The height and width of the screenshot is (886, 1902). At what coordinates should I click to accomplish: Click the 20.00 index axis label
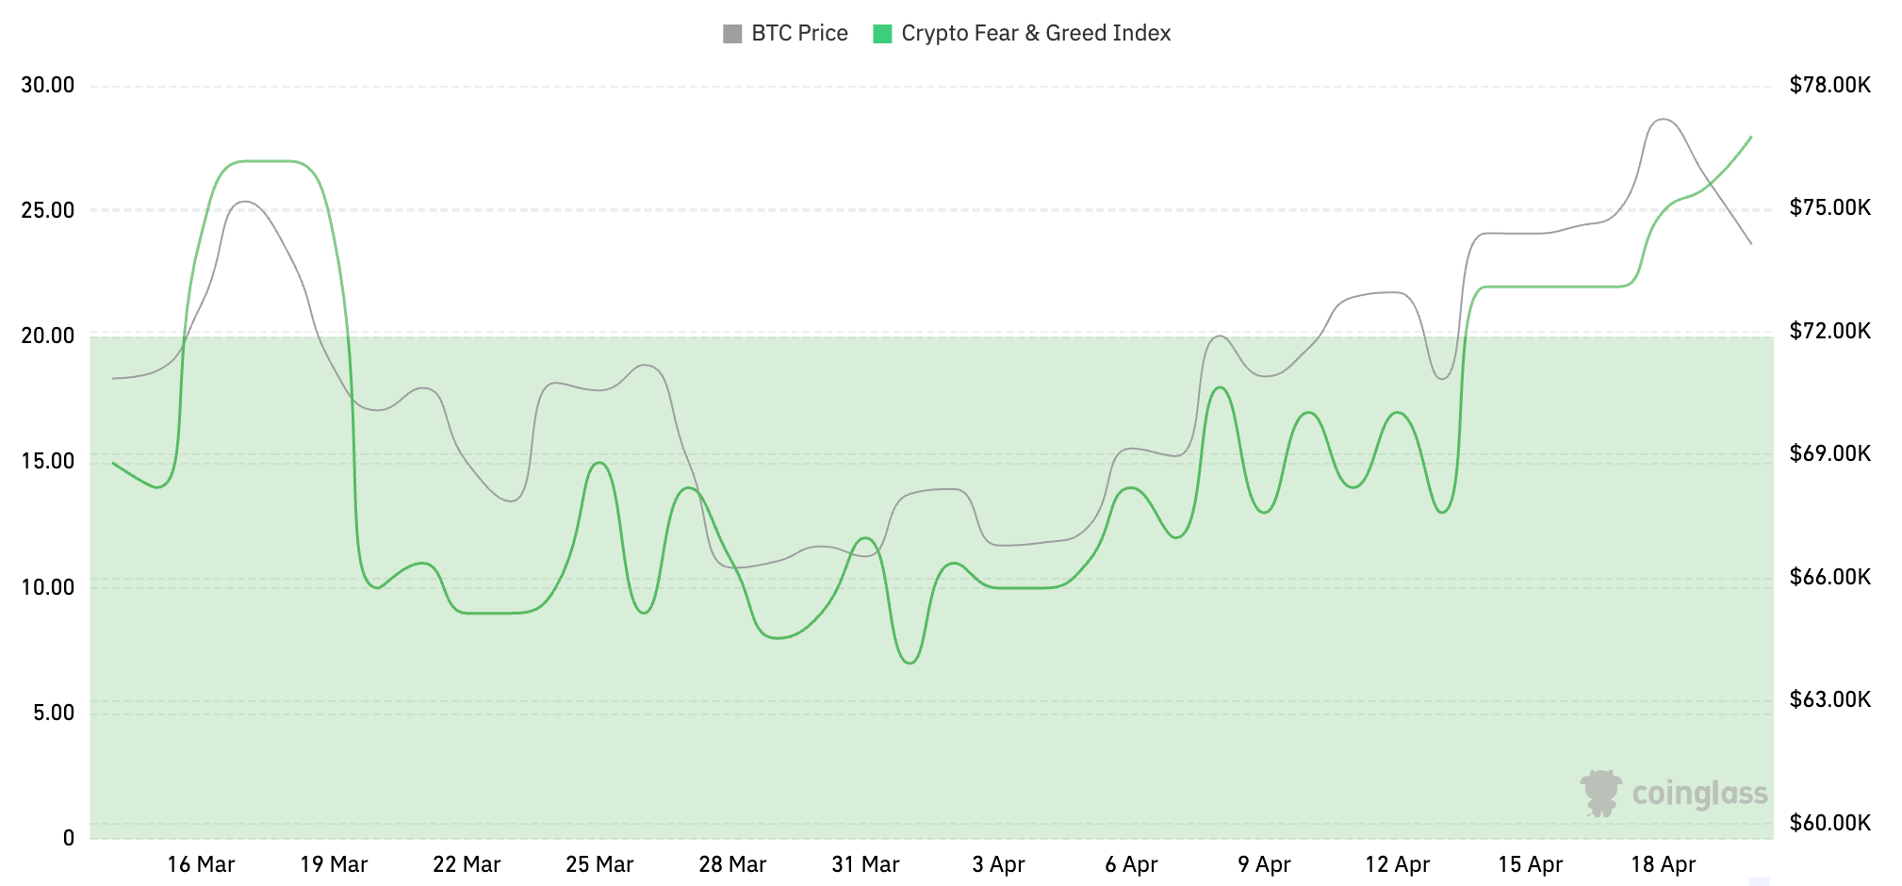(x=48, y=336)
